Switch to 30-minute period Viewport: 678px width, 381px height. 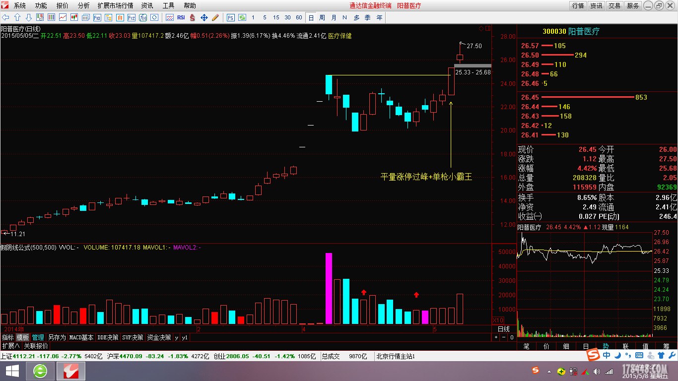point(287,17)
